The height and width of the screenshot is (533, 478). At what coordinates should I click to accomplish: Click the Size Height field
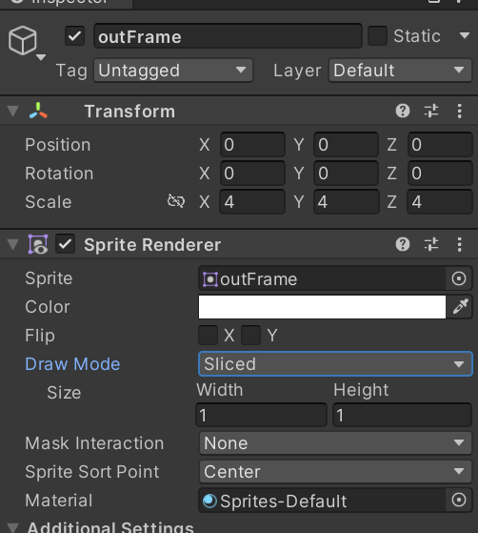pyautogui.click(x=402, y=415)
